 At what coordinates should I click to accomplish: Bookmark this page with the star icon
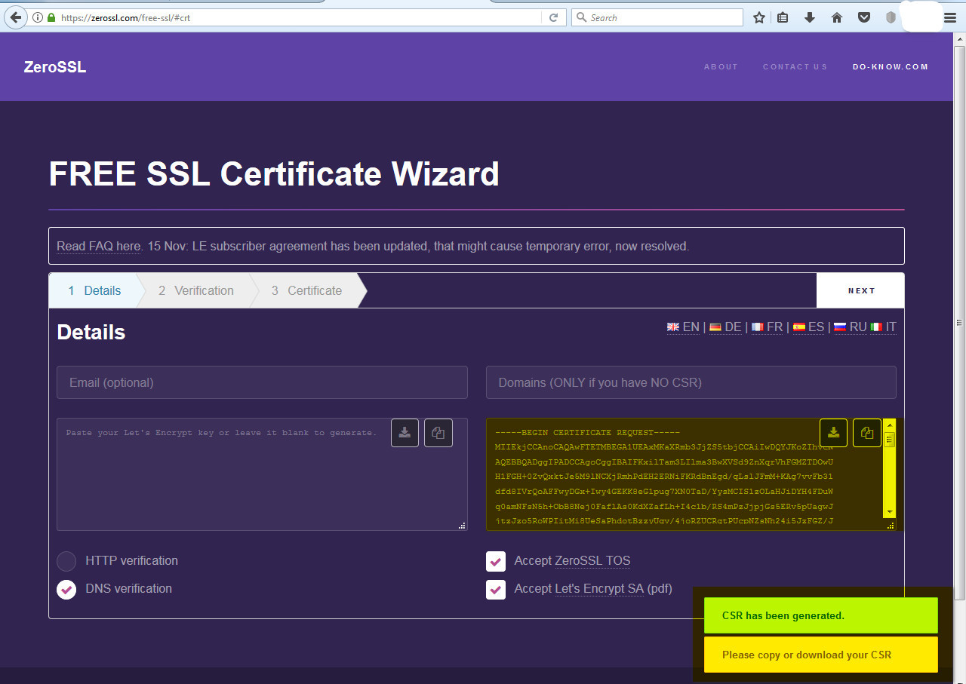click(758, 17)
